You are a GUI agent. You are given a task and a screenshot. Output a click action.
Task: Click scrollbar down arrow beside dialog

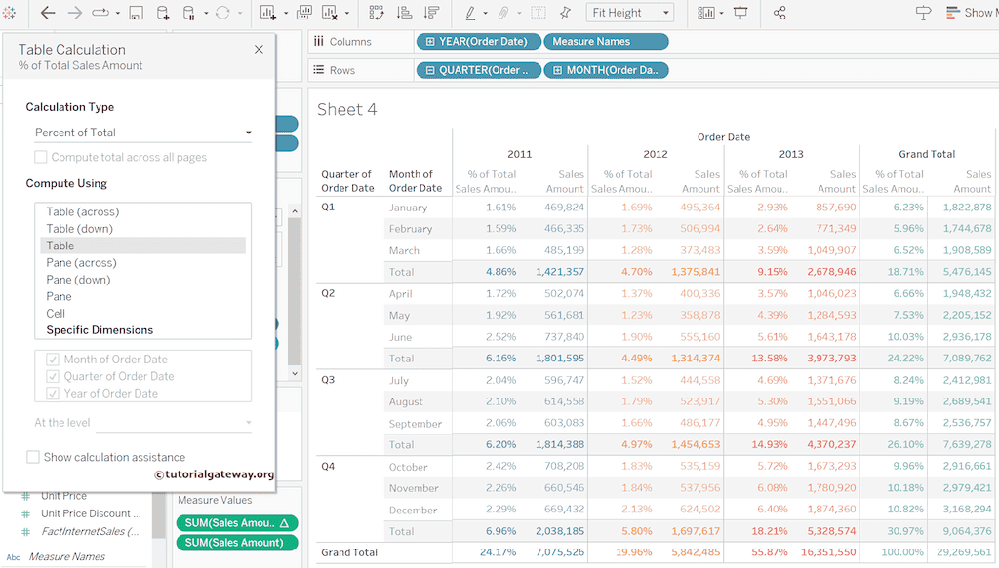[x=295, y=373]
